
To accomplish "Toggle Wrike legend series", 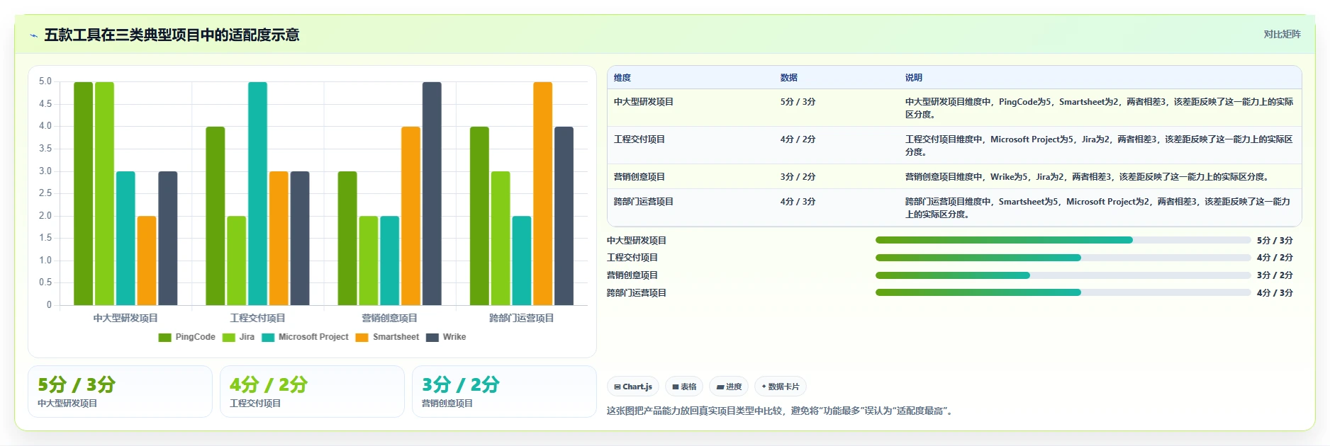I will click(446, 338).
